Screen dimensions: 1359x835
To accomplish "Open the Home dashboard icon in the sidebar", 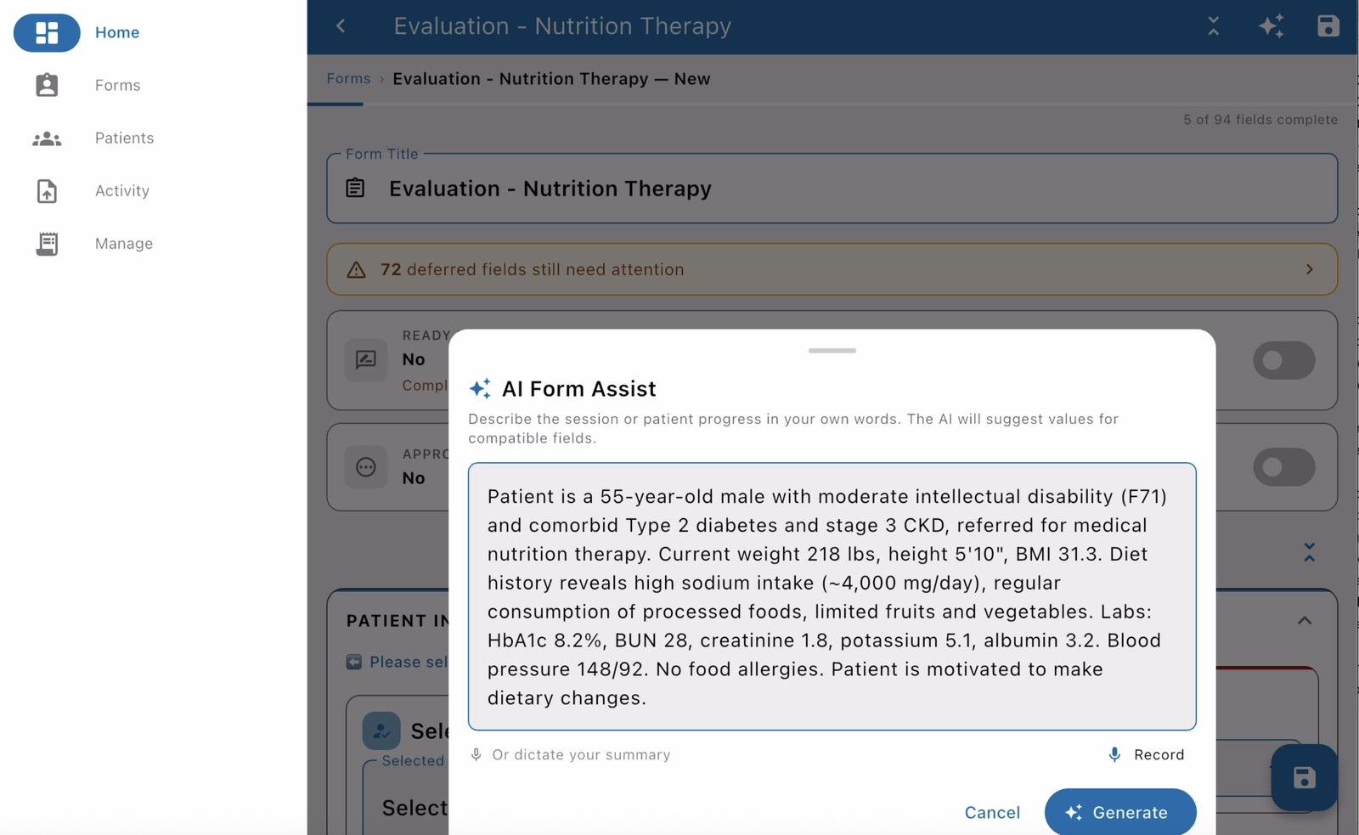I will (x=47, y=32).
